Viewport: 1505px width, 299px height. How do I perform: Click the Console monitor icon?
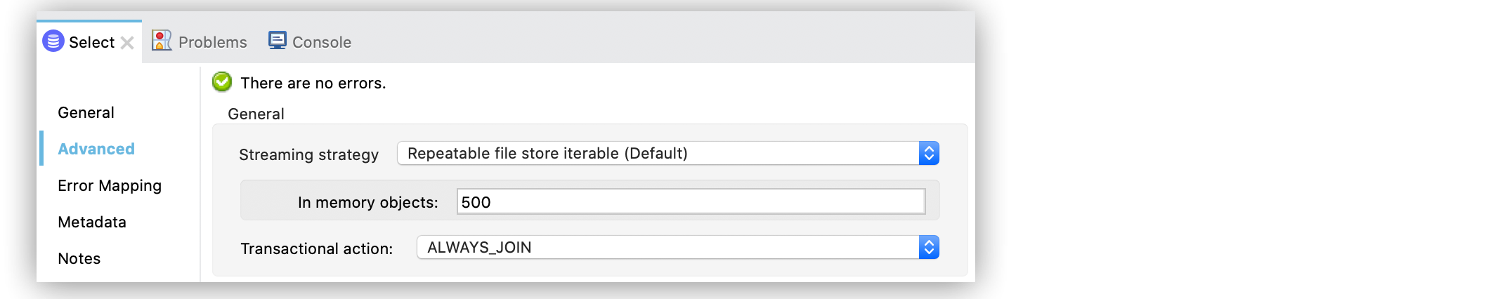(278, 41)
